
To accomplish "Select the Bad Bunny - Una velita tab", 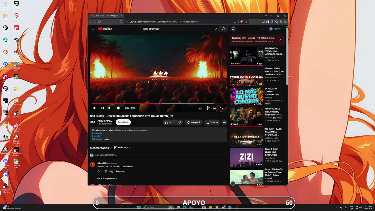I will [106, 16].
